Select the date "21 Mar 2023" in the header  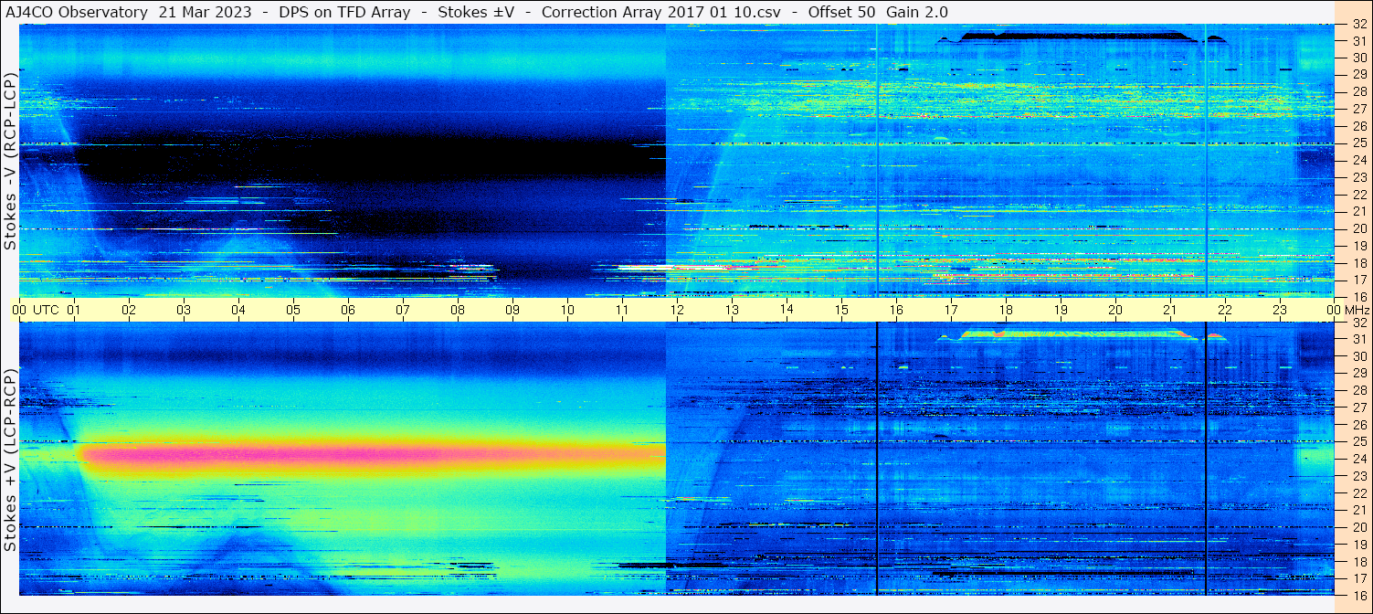click(205, 12)
